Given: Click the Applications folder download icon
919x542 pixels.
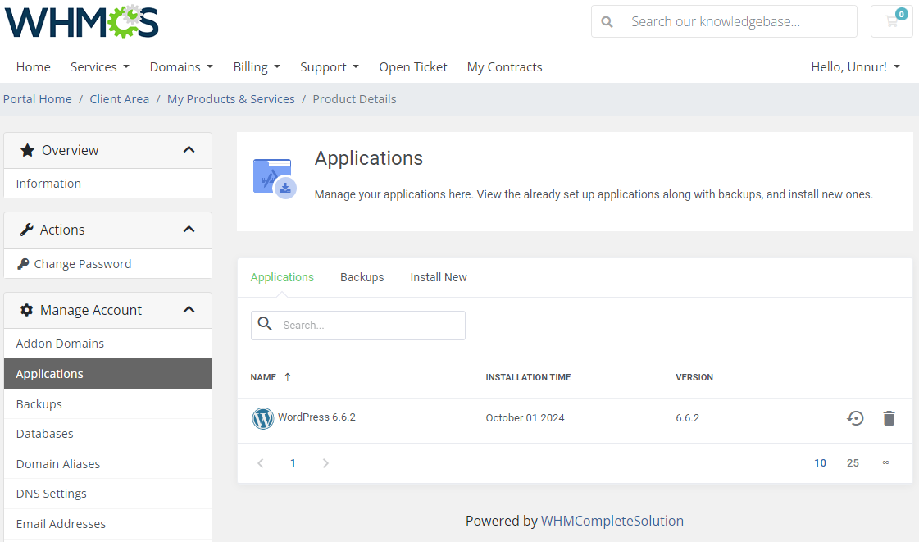Looking at the screenshot, I should [x=275, y=179].
